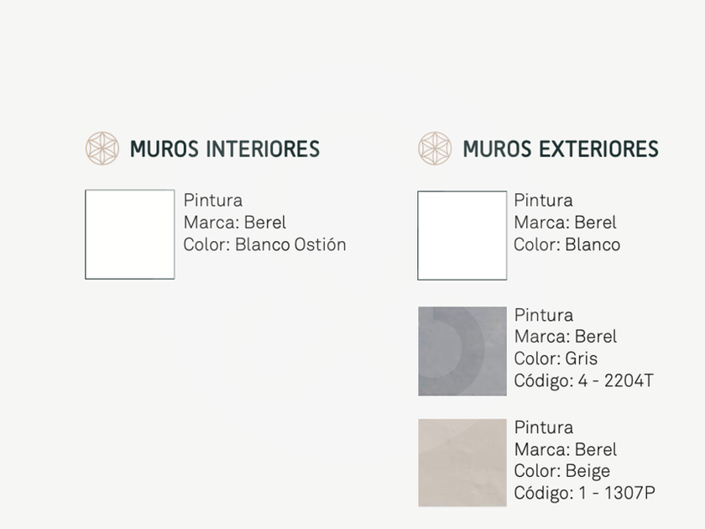Click the "Código: 4 - 2204T" text
705x529 pixels.
(x=583, y=381)
